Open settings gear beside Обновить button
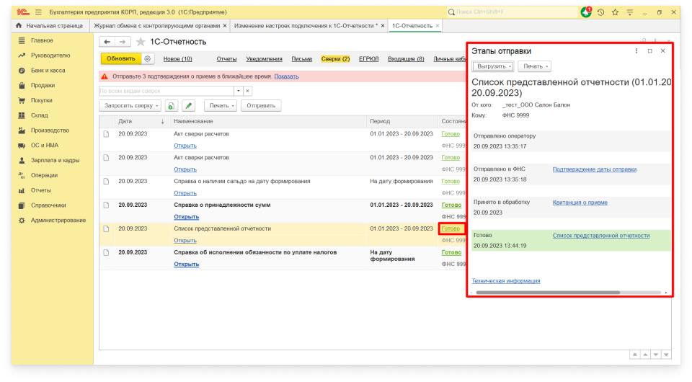692x382 pixels. 147,58
